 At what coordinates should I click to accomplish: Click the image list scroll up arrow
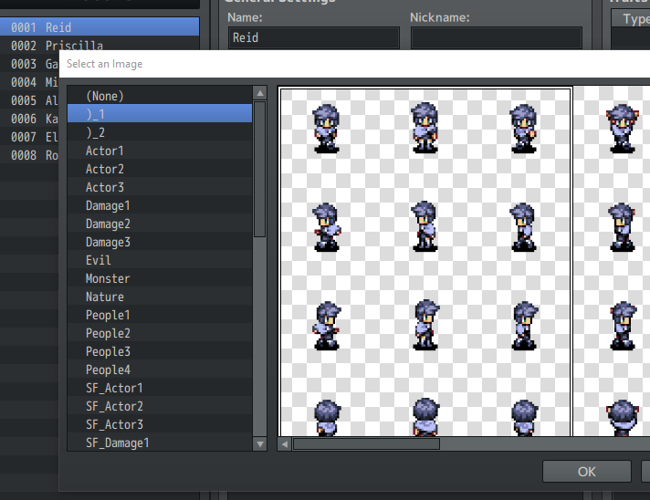(260, 93)
